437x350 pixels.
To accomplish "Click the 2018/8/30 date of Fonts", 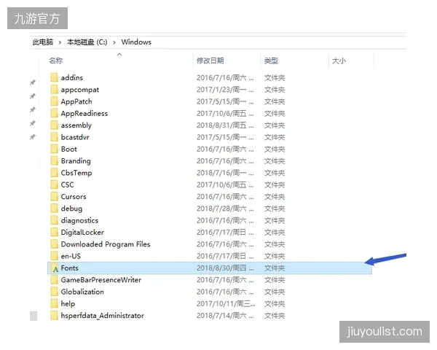I will pyautogui.click(x=225, y=268).
